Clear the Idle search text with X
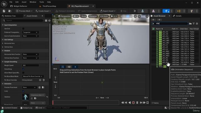Viewport: 201px width, 113px height. pyautogui.click(x=153, y=24)
